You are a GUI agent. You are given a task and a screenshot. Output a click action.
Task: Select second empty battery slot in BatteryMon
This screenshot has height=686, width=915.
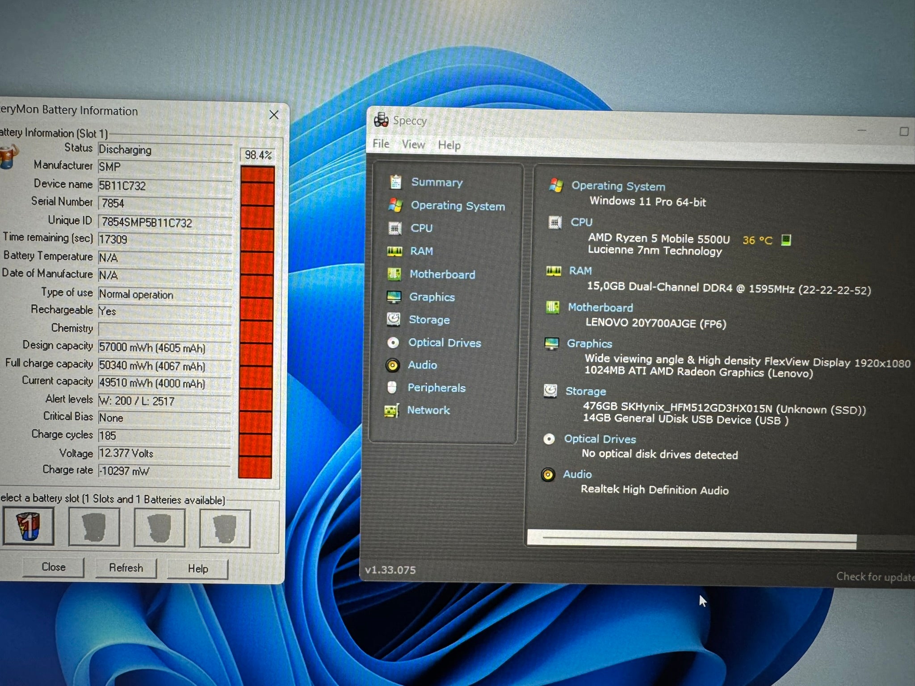coord(94,527)
